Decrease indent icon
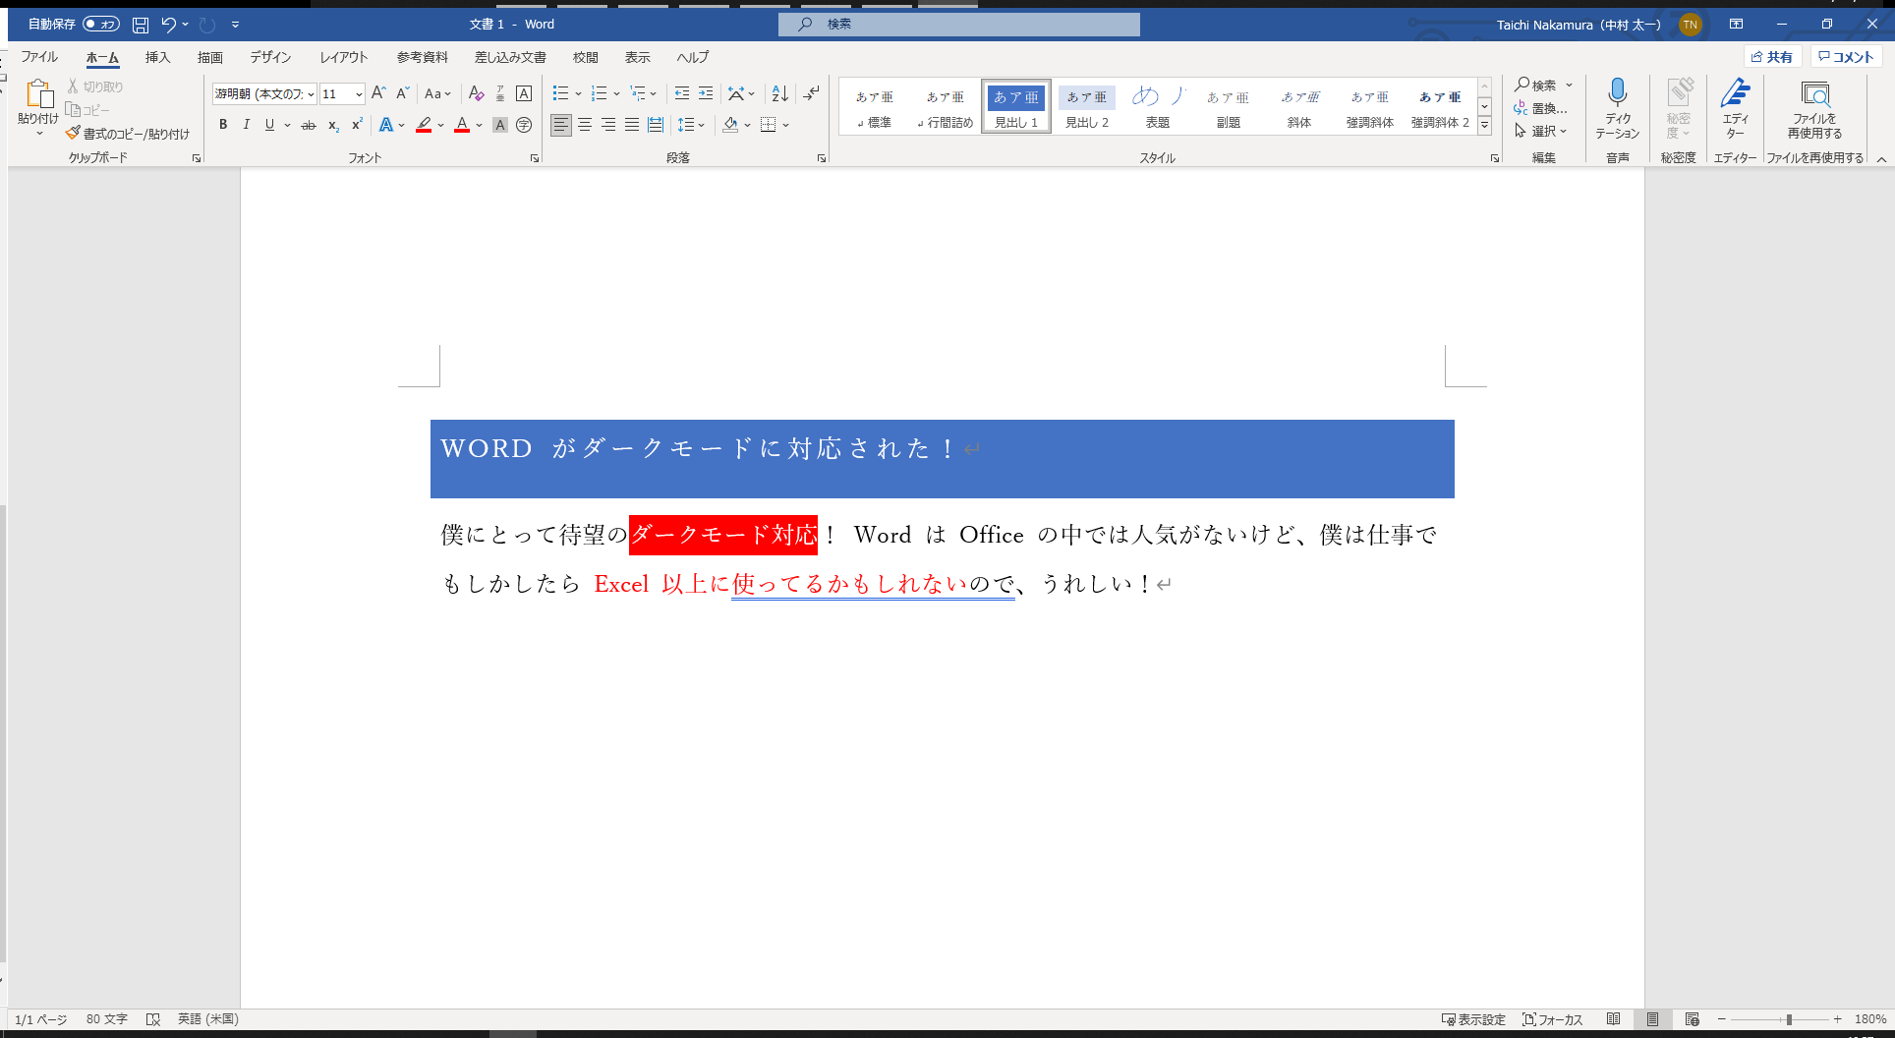 (x=682, y=93)
